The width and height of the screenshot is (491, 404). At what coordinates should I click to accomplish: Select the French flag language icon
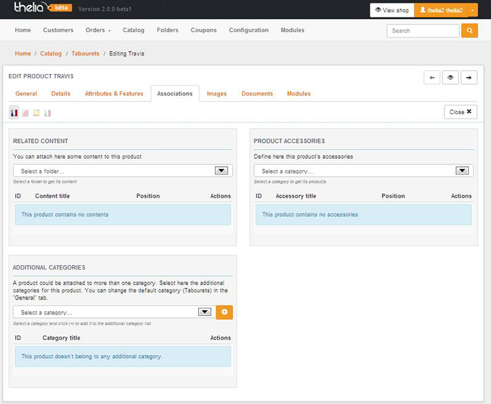(x=14, y=113)
